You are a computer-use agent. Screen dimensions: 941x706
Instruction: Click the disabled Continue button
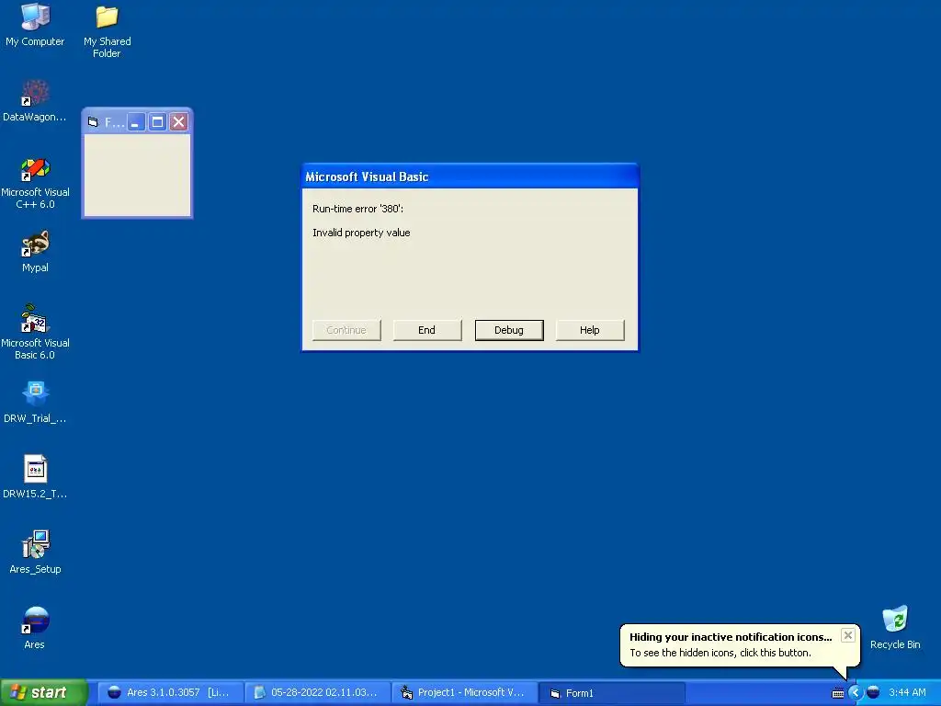click(346, 330)
